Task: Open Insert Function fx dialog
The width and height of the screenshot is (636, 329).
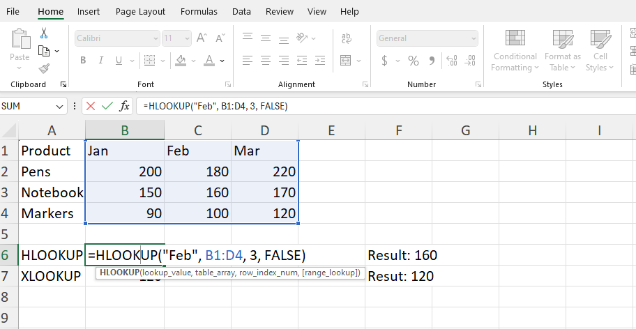Action: 124,106
